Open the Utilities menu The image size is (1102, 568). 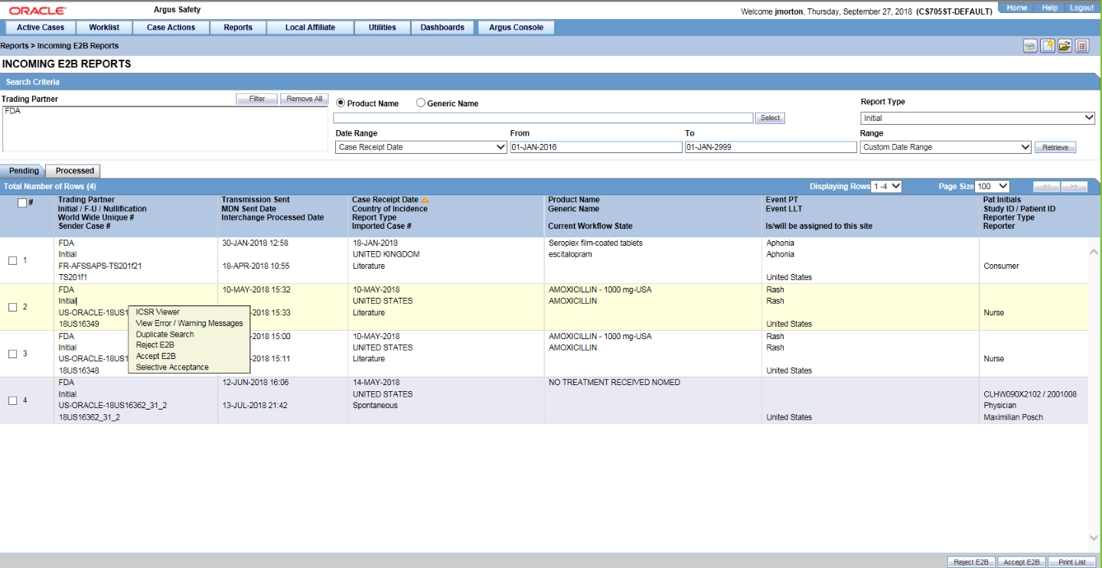coord(382,28)
